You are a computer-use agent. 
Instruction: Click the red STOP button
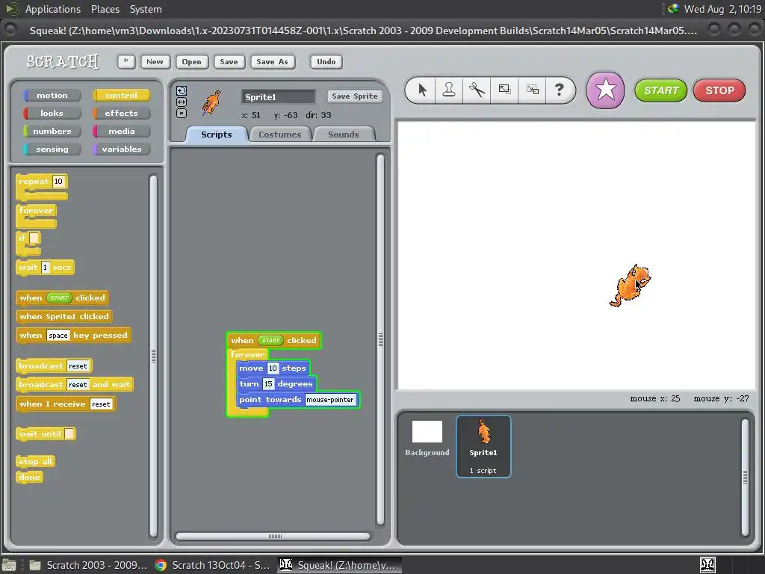[x=719, y=90]
